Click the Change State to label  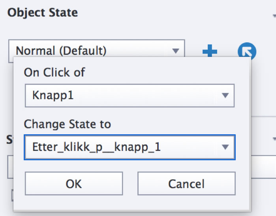click(68, 124)
